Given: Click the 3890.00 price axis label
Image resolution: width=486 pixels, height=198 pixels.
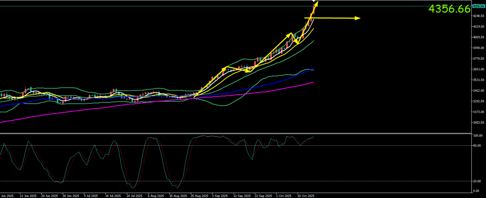Looking at the screenshot, I should pyautogui.click(x=479, y=48).
